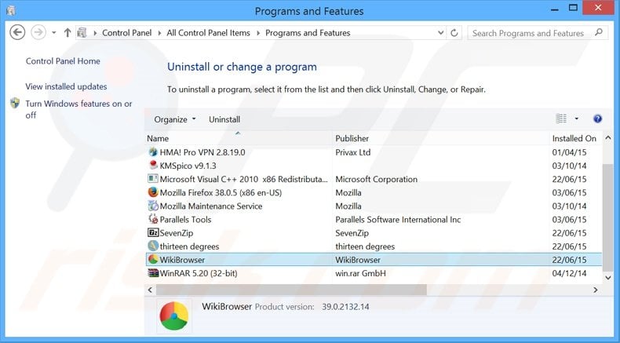Click the Forward navigation arrow
Image resolution: width=620 pixels, height=343 pixels.
click(38, 32)
